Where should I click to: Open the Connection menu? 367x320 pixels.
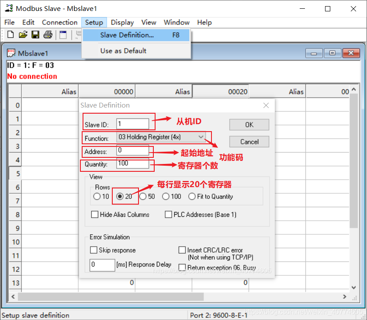coord(60,22)
